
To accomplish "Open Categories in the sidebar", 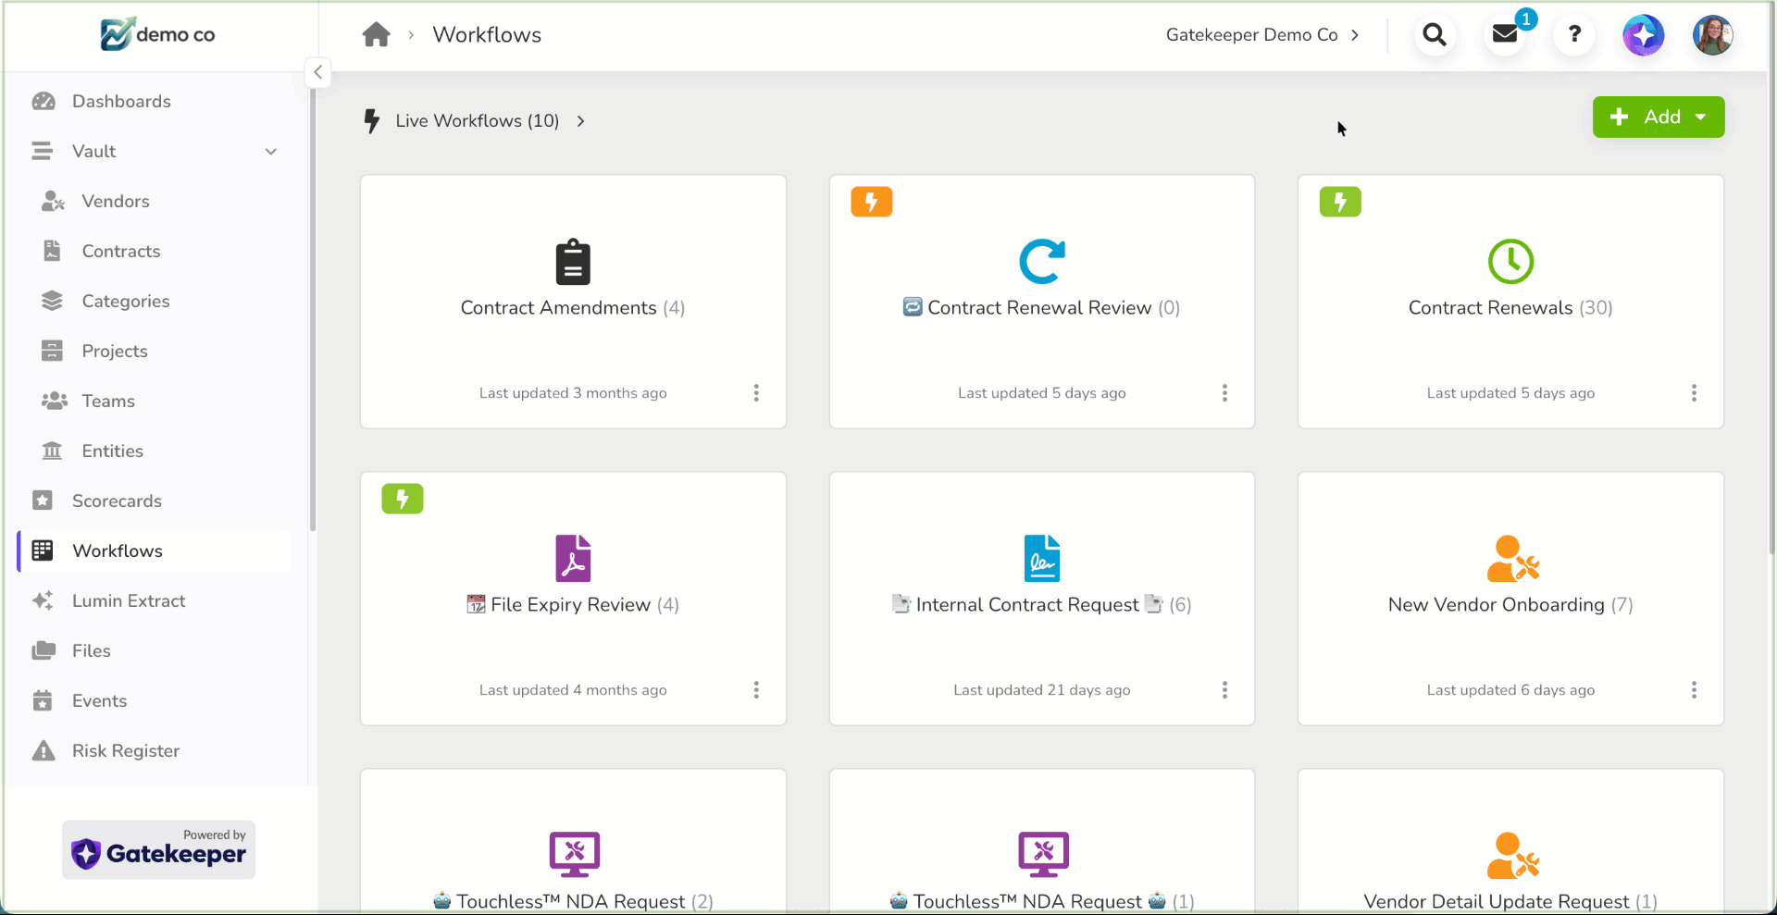I will point(126,302).
